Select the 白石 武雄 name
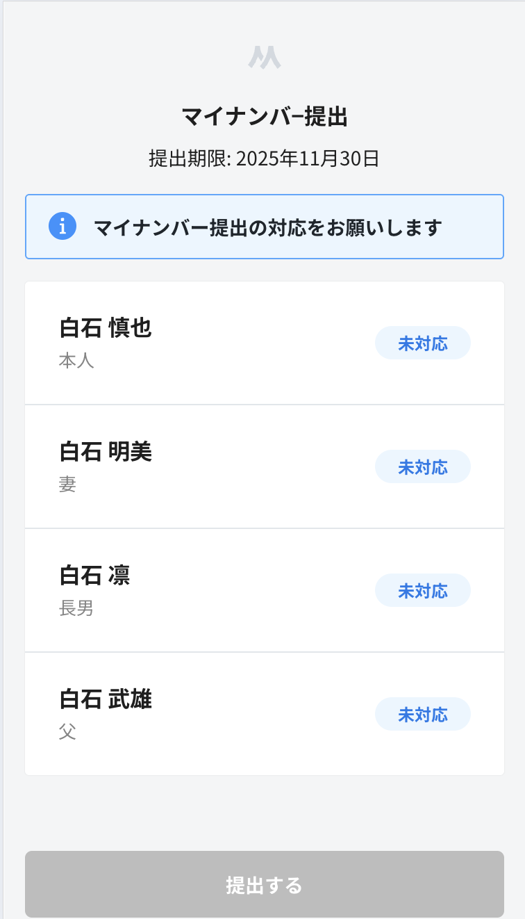The width and height of the screenshot is (525, 919). coord(106,699)
